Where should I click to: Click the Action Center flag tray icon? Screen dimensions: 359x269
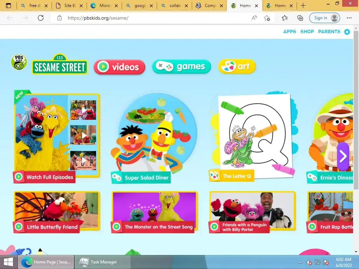(x=326, y=263)
